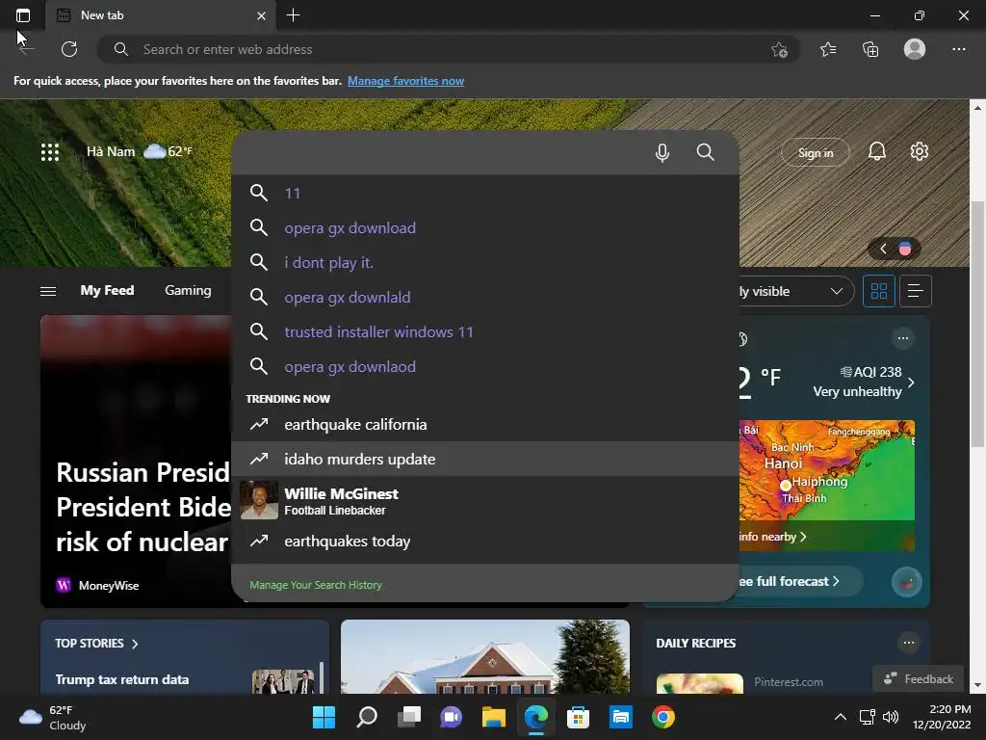Open Google Chrome from taskbar
Image resolution: width=986 pixels, height=740 pixels.
(662, 717)
